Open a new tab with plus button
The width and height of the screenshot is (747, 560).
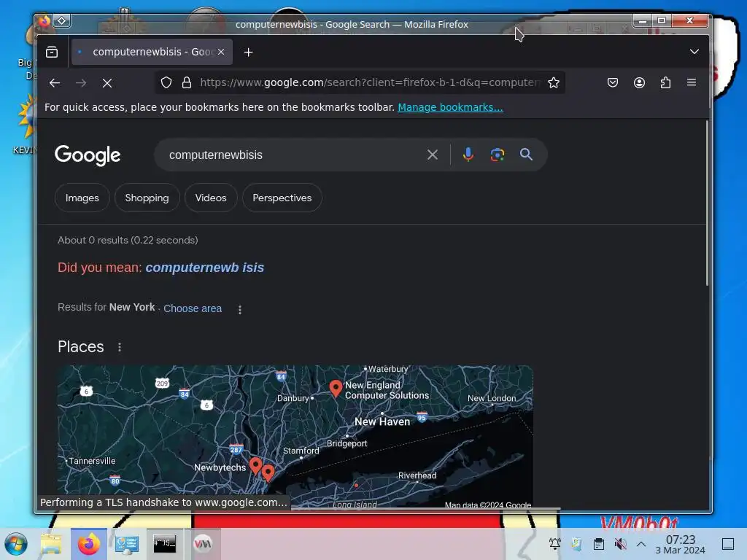[248, 52]
